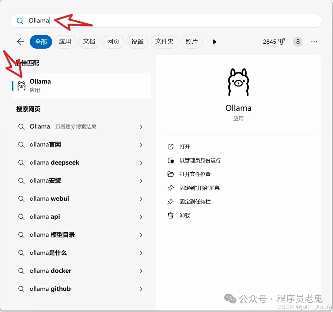Click search icon next to ollama webui
Screen dimensions: 333x312
point(21,199)
